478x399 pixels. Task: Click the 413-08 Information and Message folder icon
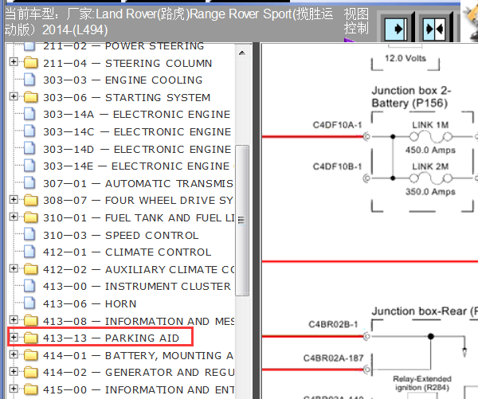(x=31, y=320)
